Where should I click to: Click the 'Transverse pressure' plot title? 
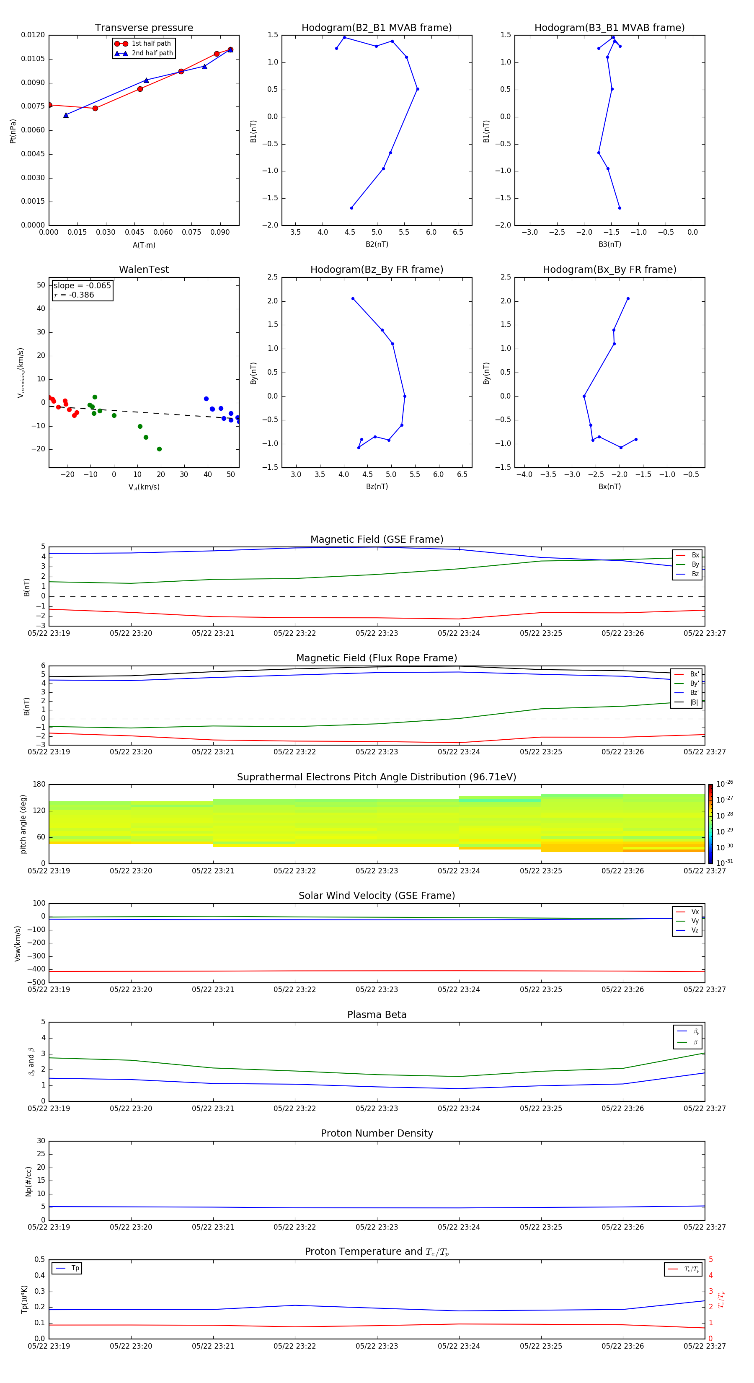pyautogui.click(x=144, y=28)
